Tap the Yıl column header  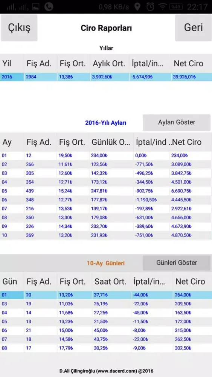[x=12, y=63]
